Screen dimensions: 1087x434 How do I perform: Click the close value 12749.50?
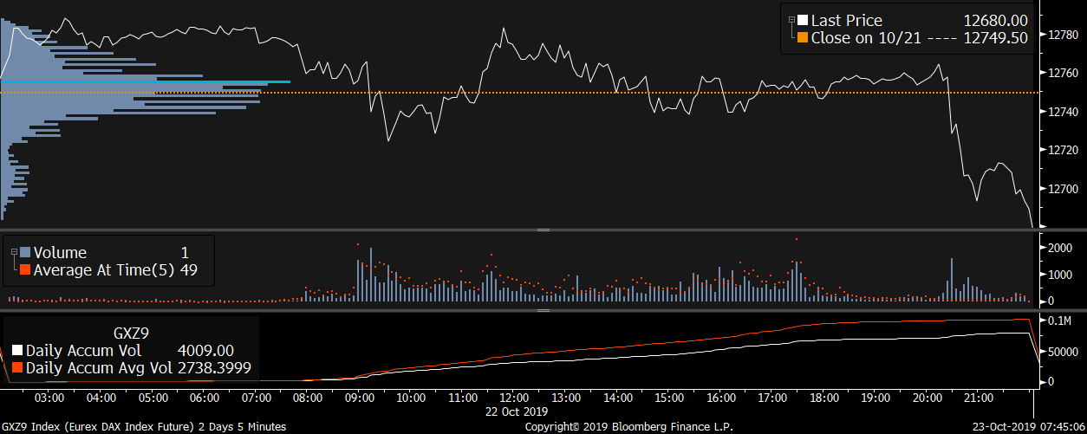click(x=996, y=38)
